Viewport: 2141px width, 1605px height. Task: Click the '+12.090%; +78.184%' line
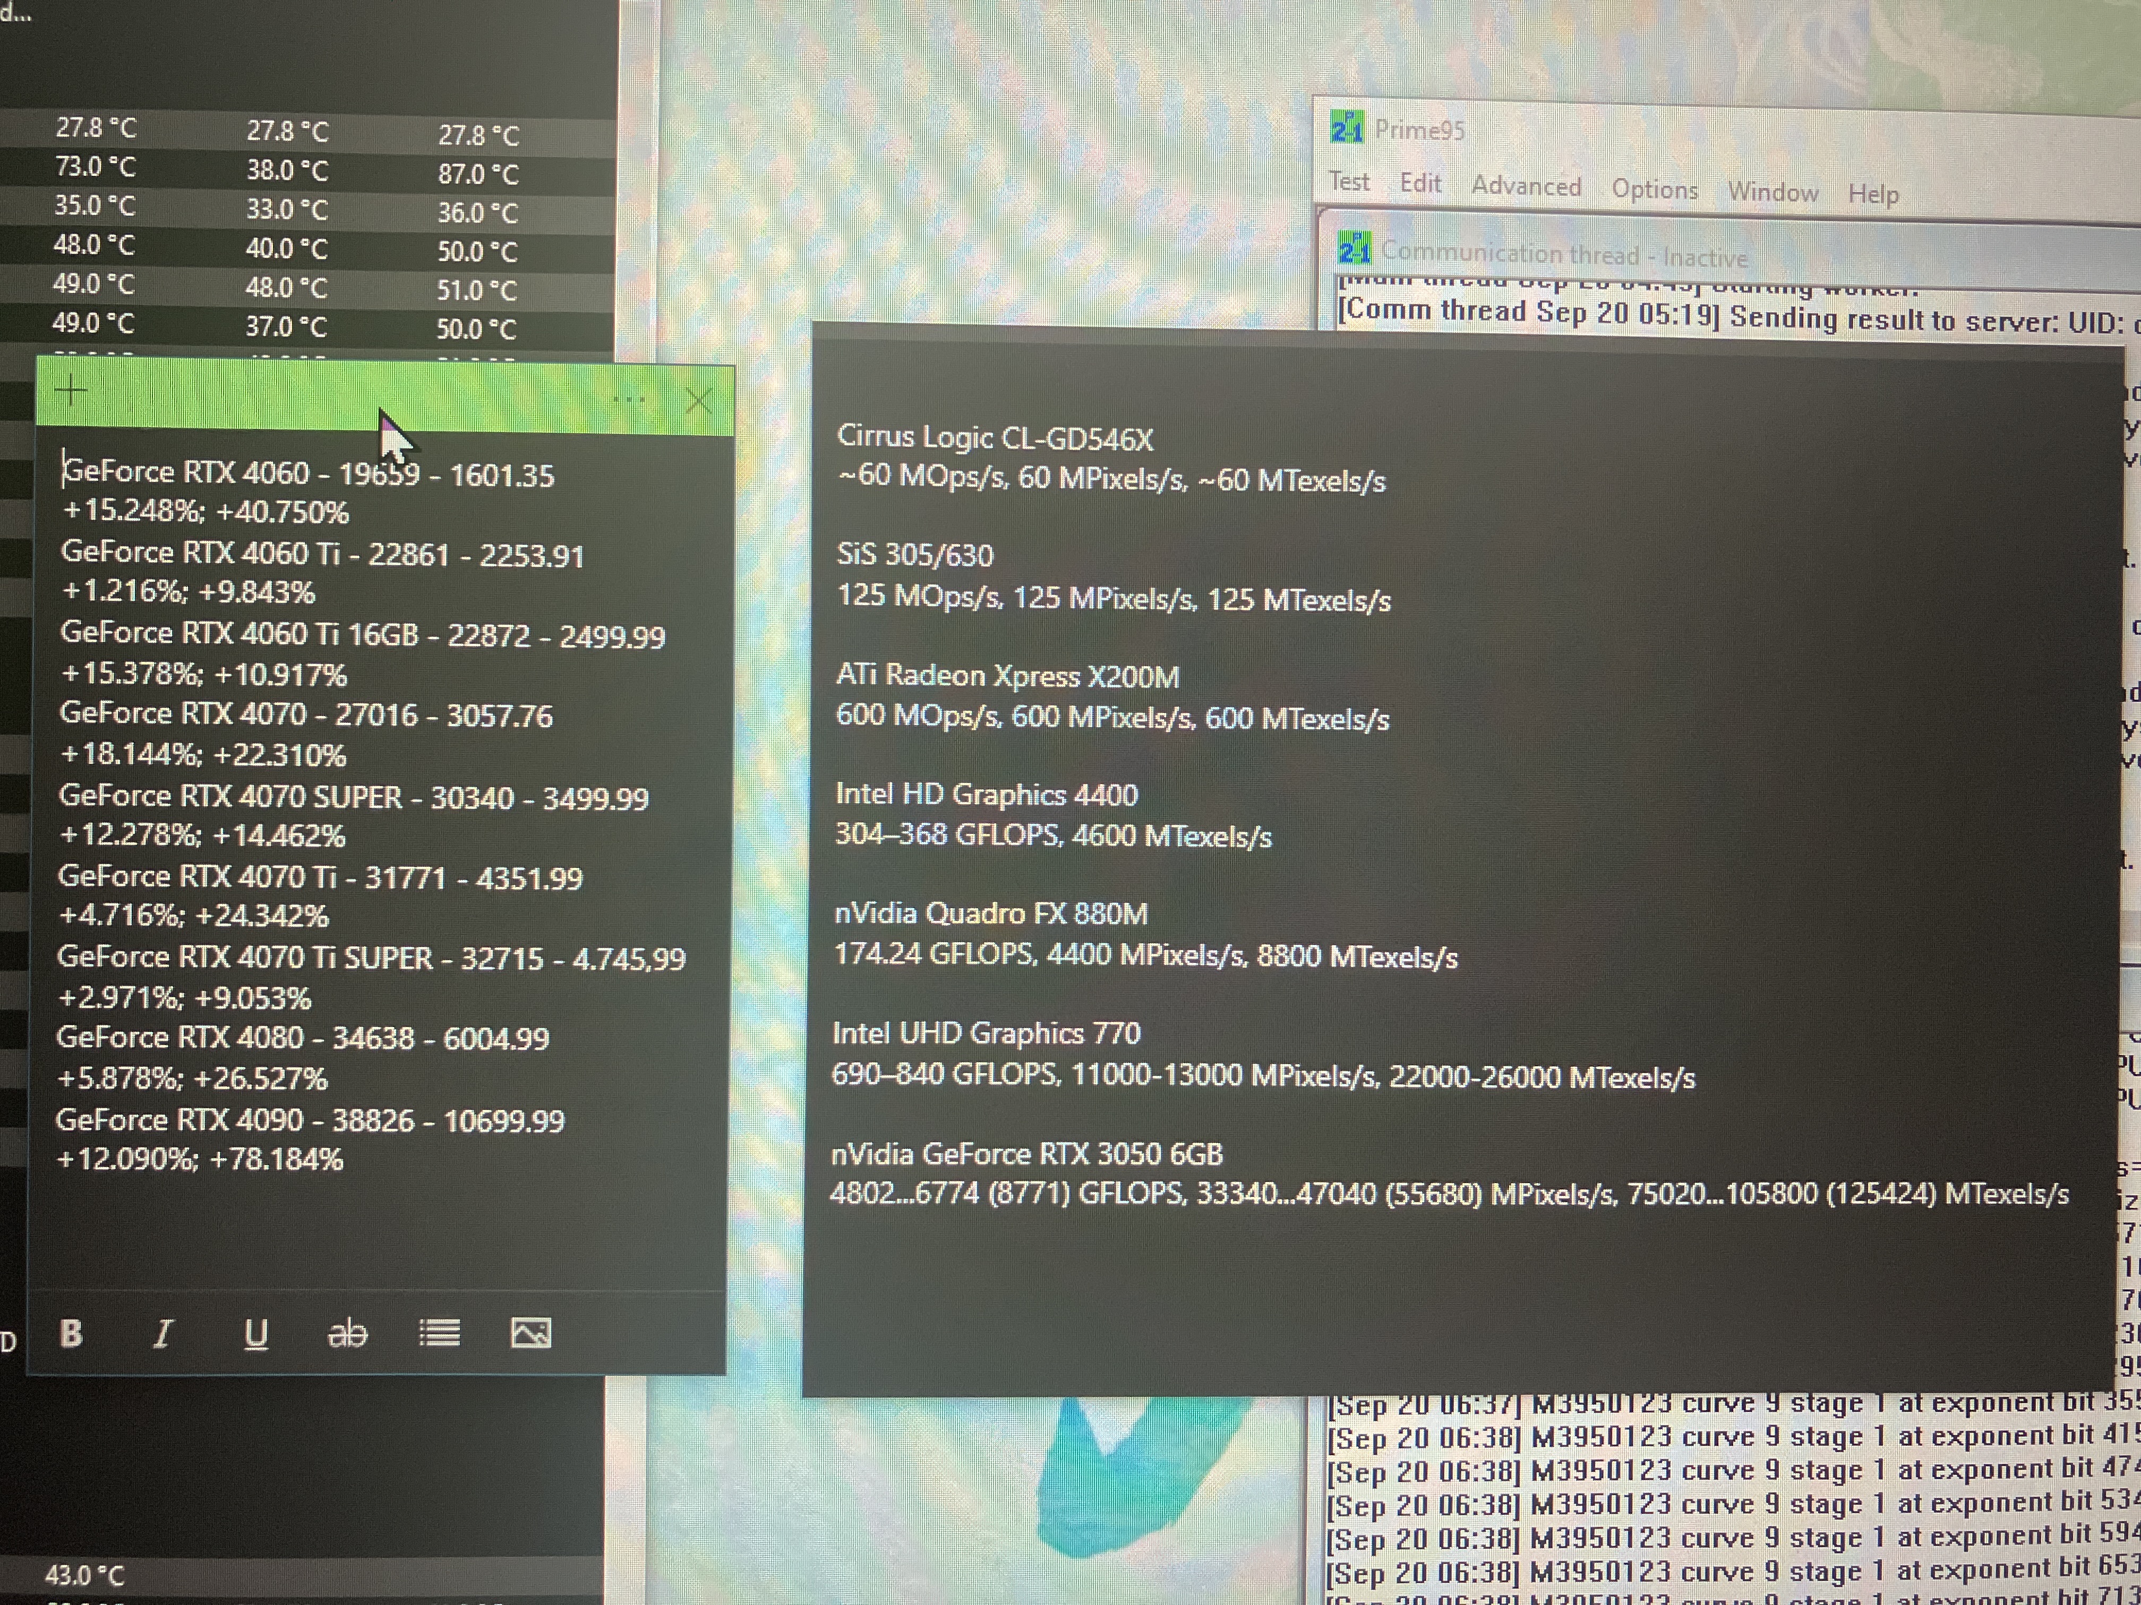point(199,1158)
